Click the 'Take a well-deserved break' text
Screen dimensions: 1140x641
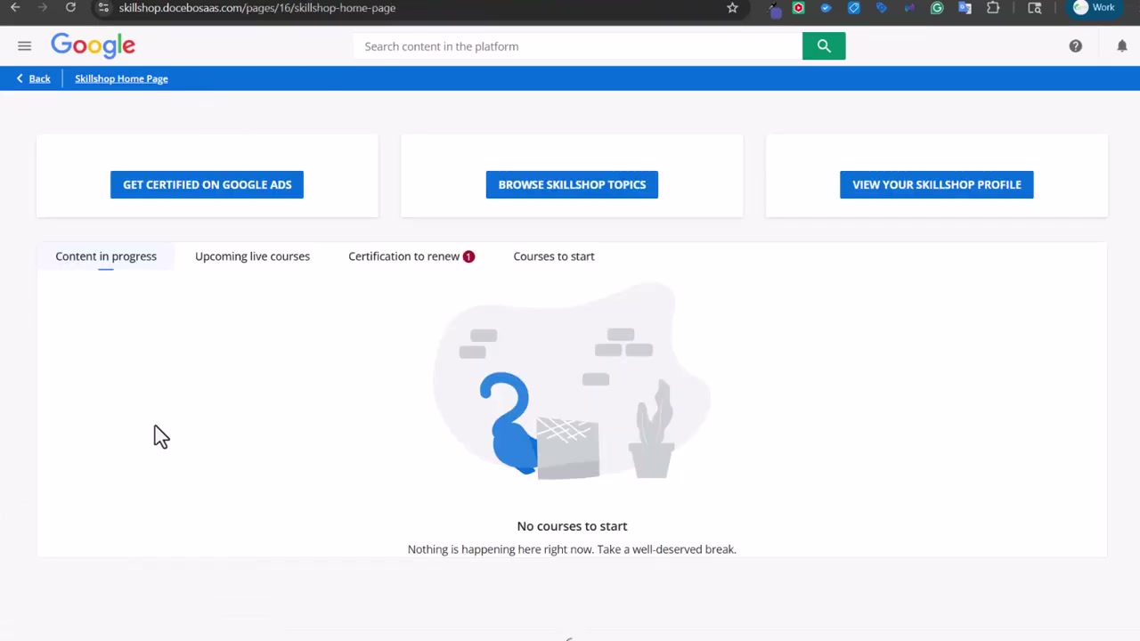pyautogui.click(x=666, y=549)
